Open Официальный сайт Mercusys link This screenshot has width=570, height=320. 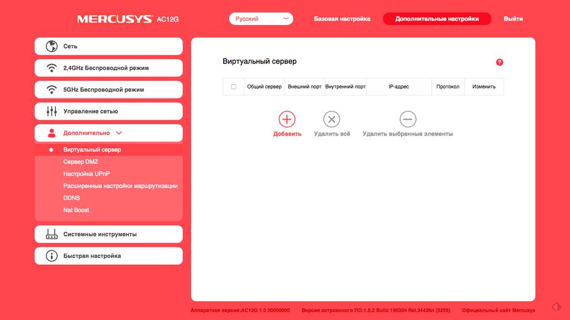[498, 311]
